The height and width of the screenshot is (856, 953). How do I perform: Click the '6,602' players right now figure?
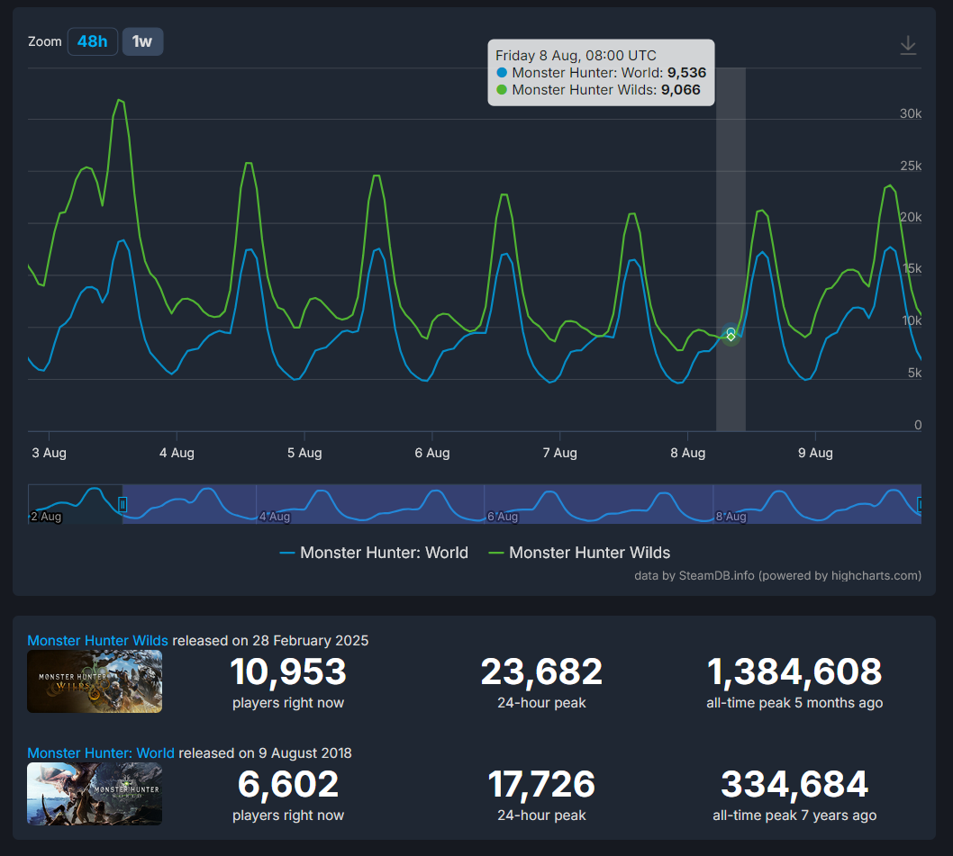pyautogui.click(x=288, y=784)
